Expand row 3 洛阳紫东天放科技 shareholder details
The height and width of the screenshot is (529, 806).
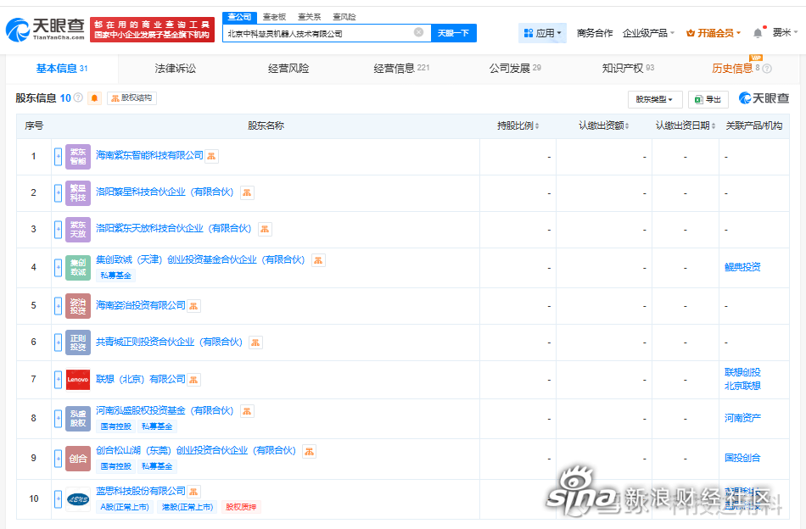(58, 230)
